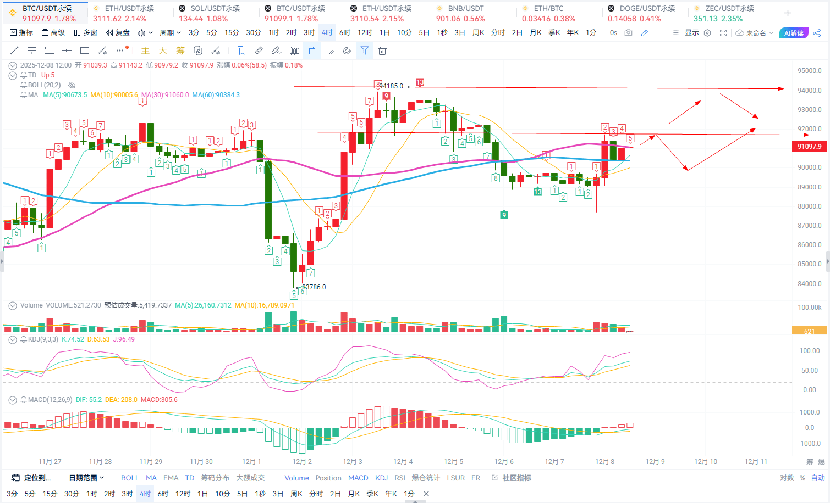Enter fullscreen chart mode
The height and width of the screenshot is (503, 830).
[723, 33]
